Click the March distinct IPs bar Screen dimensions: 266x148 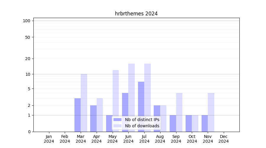click(77, 115)
